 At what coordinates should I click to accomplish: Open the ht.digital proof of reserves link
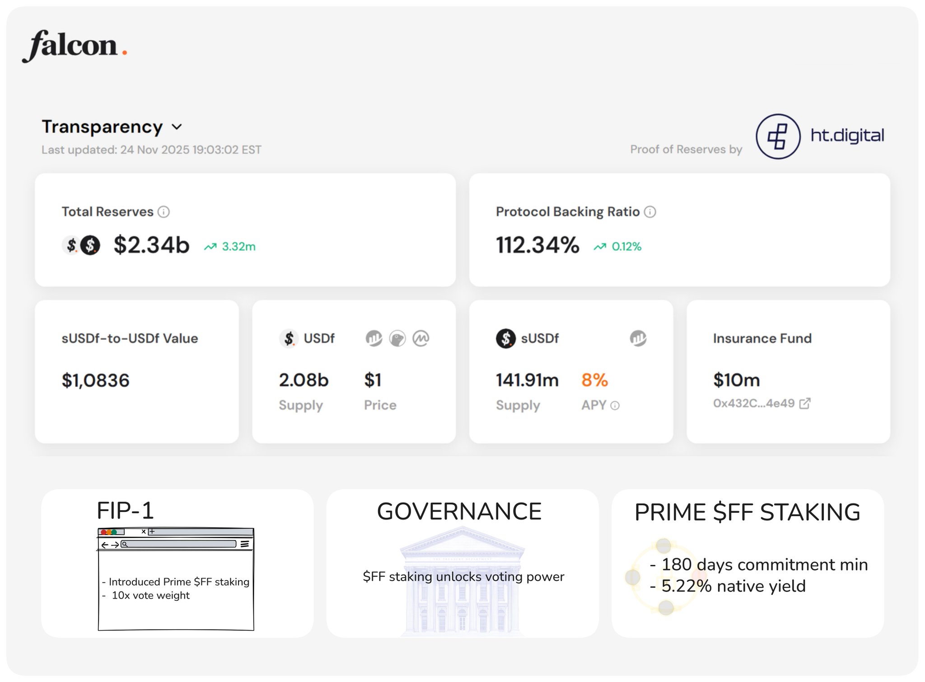847,135
